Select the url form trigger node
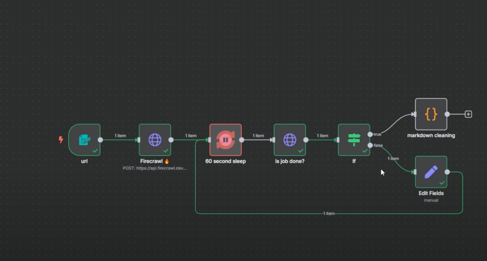 (x=84, y=140)
